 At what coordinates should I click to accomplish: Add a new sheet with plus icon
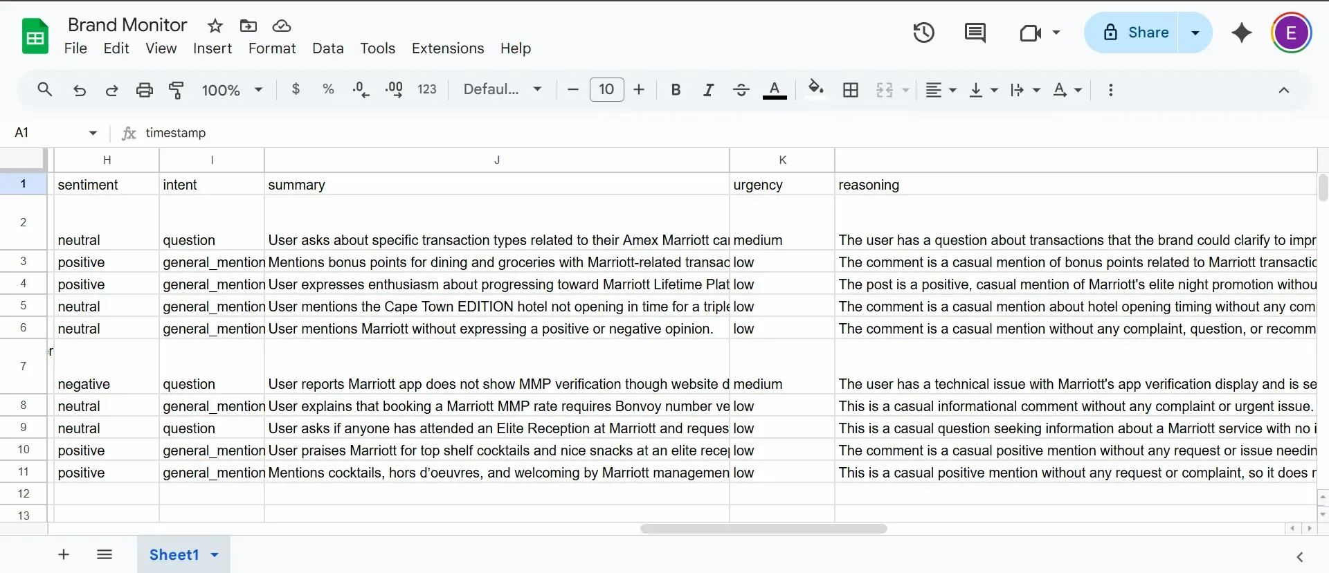click(x=64, y=554)
